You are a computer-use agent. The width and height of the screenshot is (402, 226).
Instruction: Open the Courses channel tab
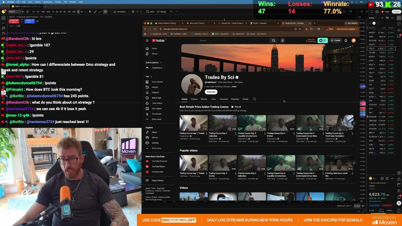tap(224, 99)
